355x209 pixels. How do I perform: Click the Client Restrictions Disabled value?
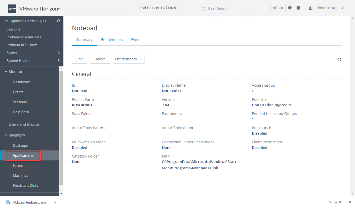click(259, 148)
